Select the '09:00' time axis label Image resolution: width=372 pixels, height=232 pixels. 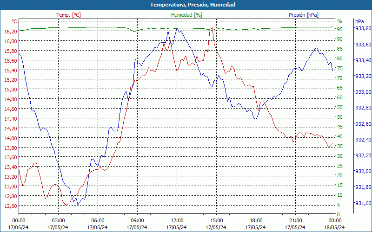[x=137, y=221]
